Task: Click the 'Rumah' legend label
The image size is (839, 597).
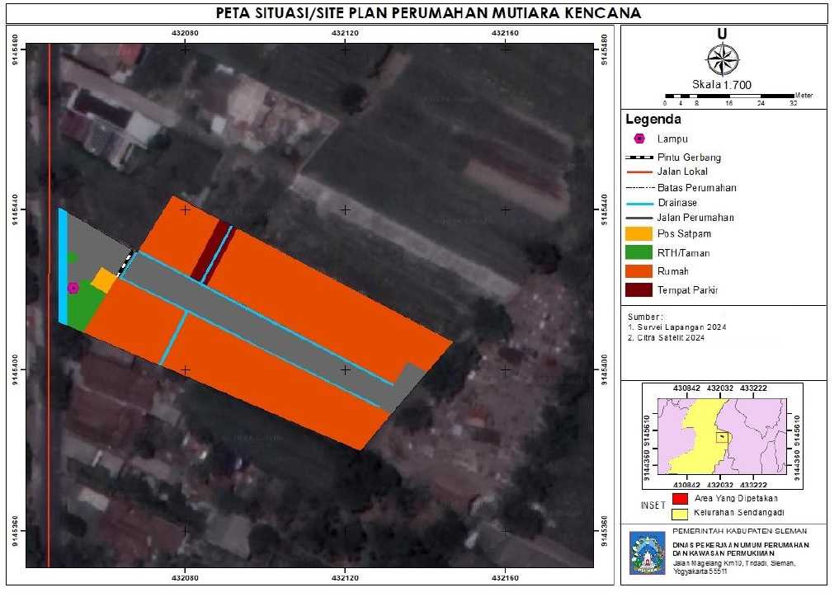Action: coord(673,272)
